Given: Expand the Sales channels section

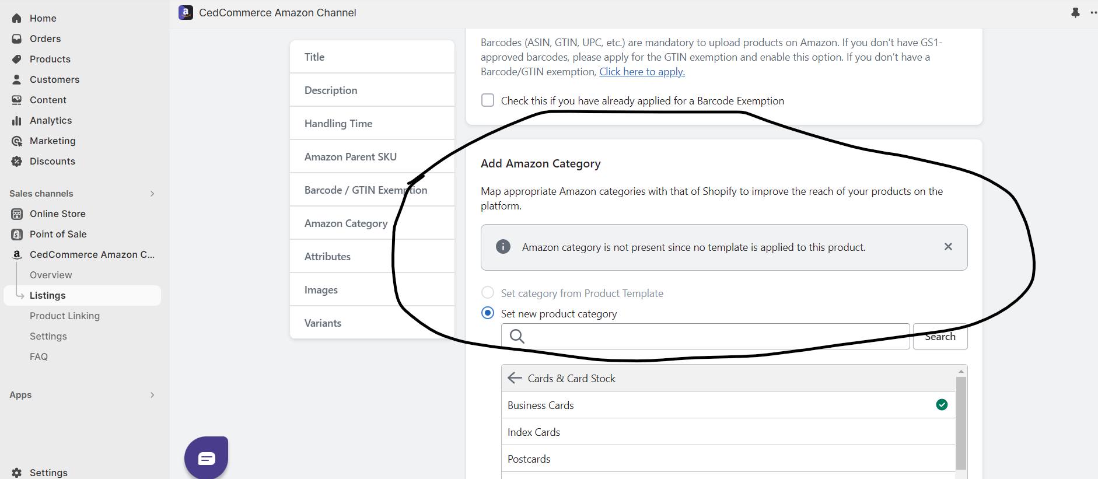Looking at the screenshot, I should 152,193.
